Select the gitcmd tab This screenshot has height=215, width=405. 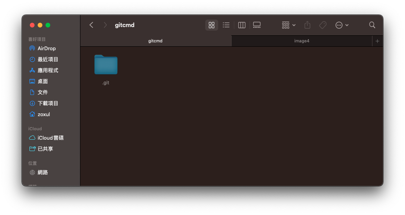point(155,41)
